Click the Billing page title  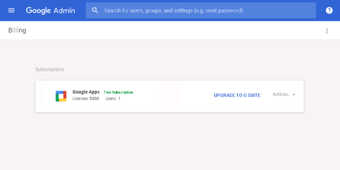tap(17, 31)
